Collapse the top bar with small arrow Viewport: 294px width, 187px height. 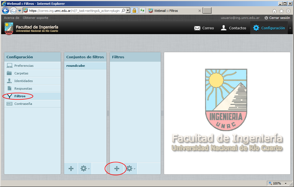[x=290, y=28]
